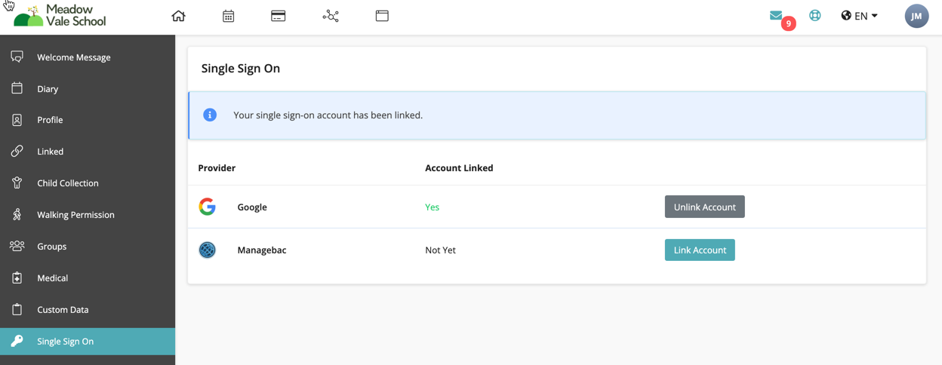
Task: Expand the EN language dropdown
Action: [x=859, y=16]
